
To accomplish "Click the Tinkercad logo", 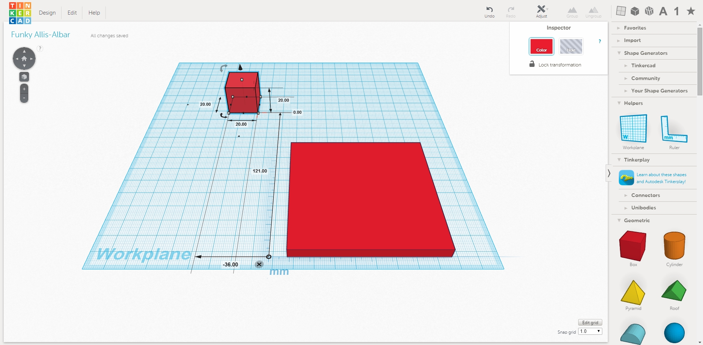I will (20, 13).
